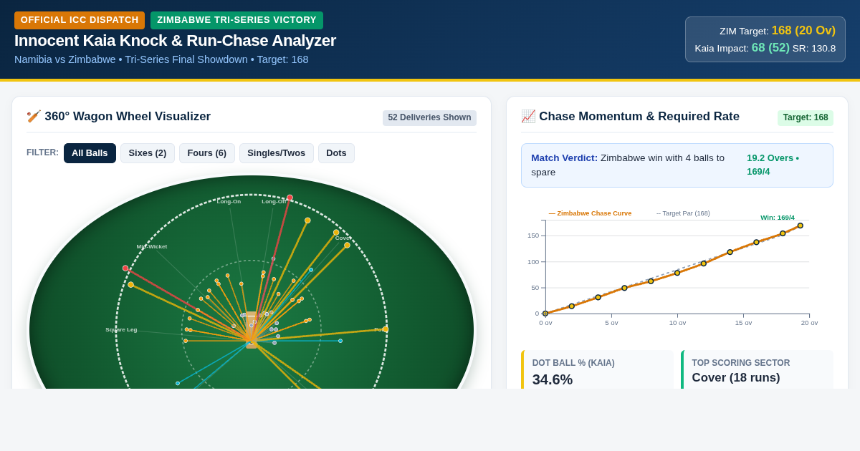Click the Long-On field label
Viewport: 860px width, 451px height.
tap(229, 202)
